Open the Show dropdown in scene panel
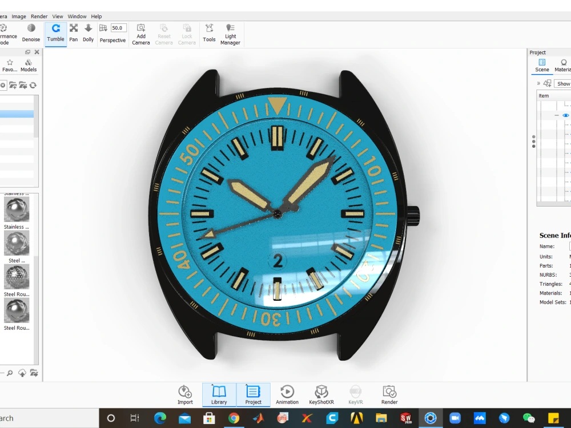The width and height of the screenshot is (571, 428). point(562,84)
